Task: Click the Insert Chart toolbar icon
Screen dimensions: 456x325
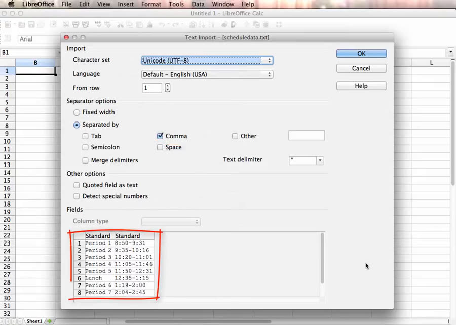Action: coord(224,25)
